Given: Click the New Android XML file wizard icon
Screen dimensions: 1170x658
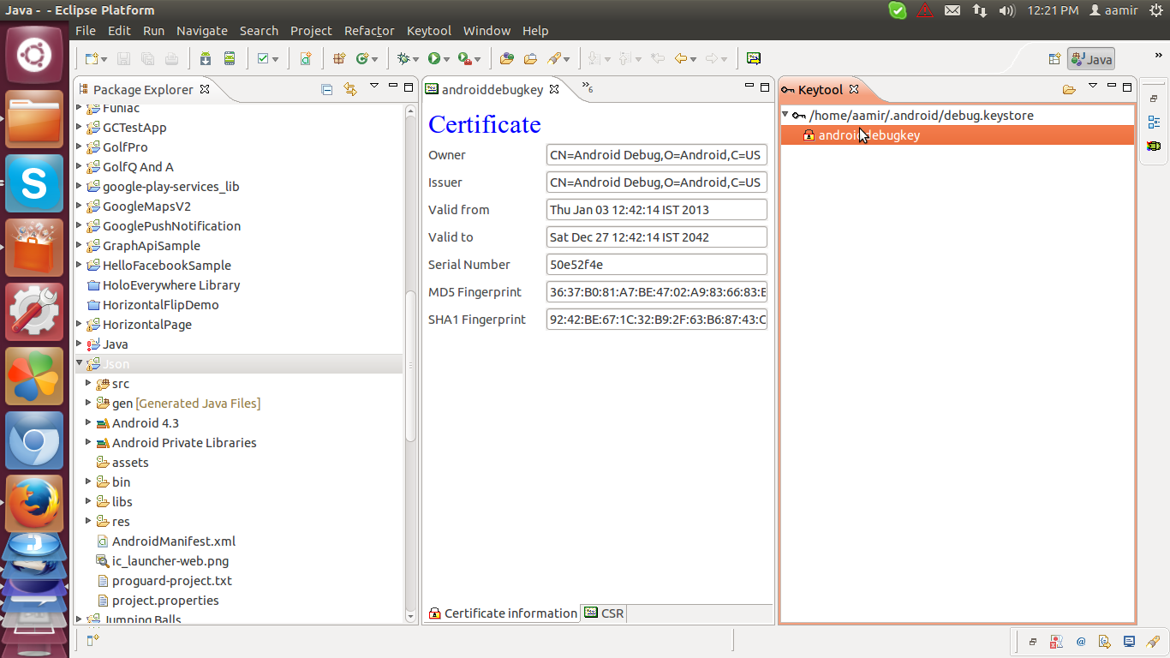Looking at the screenshot, I should point(306,58).
